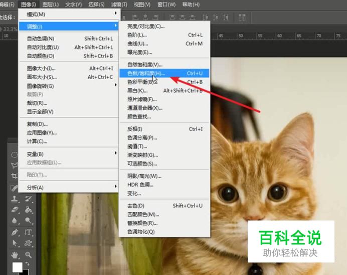The image size is (347, 275).
Task: Choose 黑白(K)... adjustment
Action: (164, 90)
